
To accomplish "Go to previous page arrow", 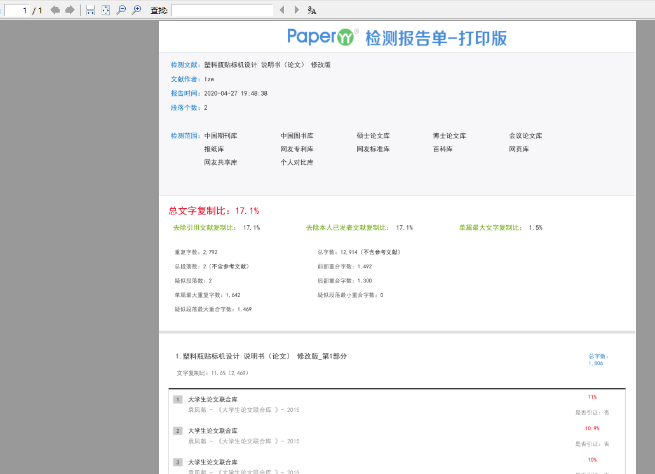I will click(55, 10).
